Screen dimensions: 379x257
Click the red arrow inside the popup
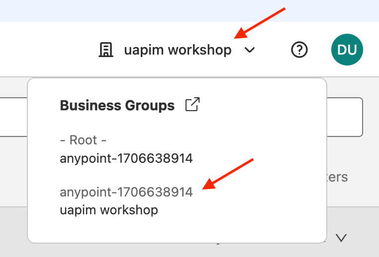228,174
